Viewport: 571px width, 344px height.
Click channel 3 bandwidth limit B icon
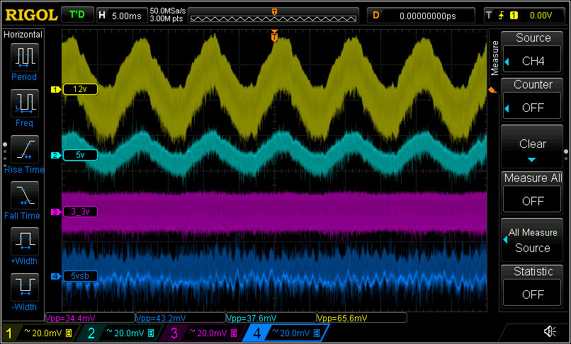click(234, 333)
